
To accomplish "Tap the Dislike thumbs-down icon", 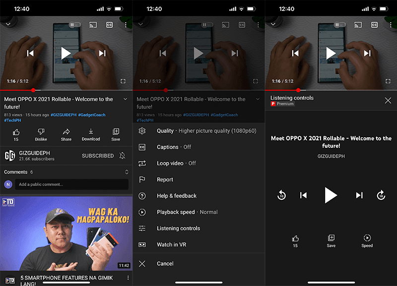I will (x=41, y=131).
